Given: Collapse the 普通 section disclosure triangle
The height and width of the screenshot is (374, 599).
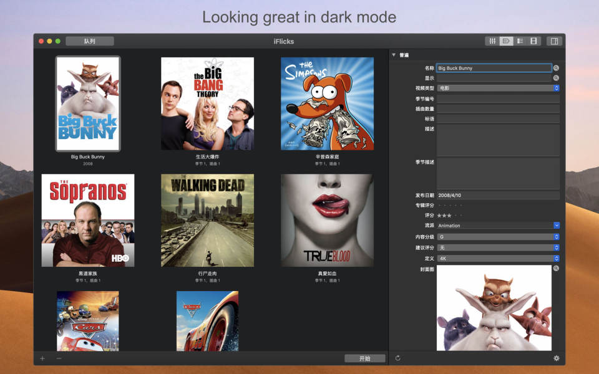Looking at the screenshot, I should (x=394, y=55).
